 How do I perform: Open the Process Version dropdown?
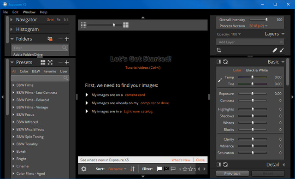tap(258, 26)
